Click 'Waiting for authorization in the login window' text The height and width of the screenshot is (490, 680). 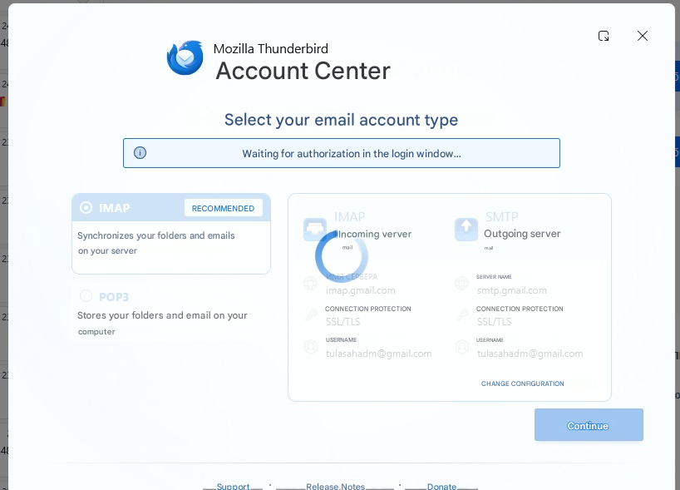(x=352, y=154)
